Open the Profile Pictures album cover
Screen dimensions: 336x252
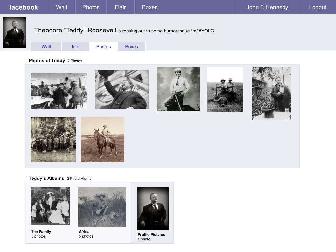153,208
